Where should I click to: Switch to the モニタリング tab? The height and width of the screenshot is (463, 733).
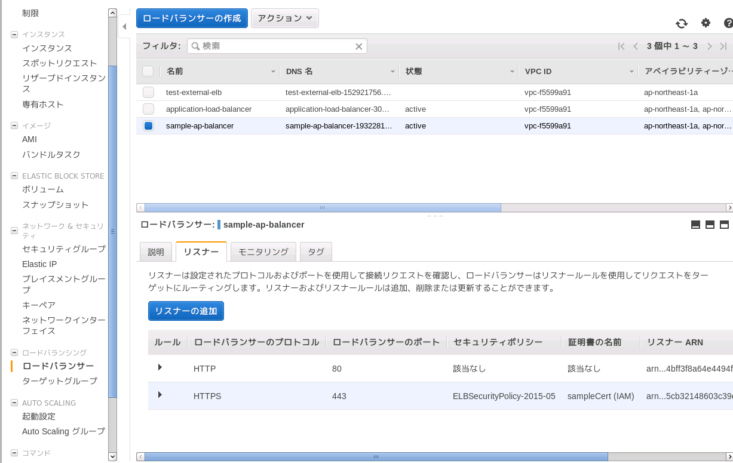(263, 252)
